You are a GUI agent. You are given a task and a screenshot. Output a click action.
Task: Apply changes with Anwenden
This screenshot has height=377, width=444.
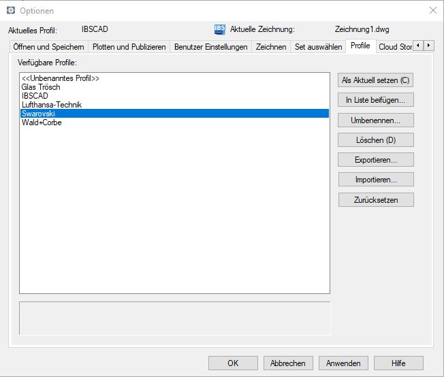tap(343, 363)
